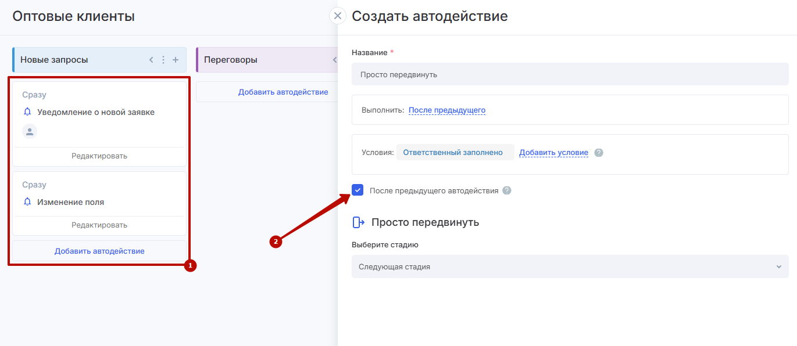This screenshot has width=797, height=346.
Task: Edit the Уведомление о новой заявке autoaction
Action: tap(99, 156)
